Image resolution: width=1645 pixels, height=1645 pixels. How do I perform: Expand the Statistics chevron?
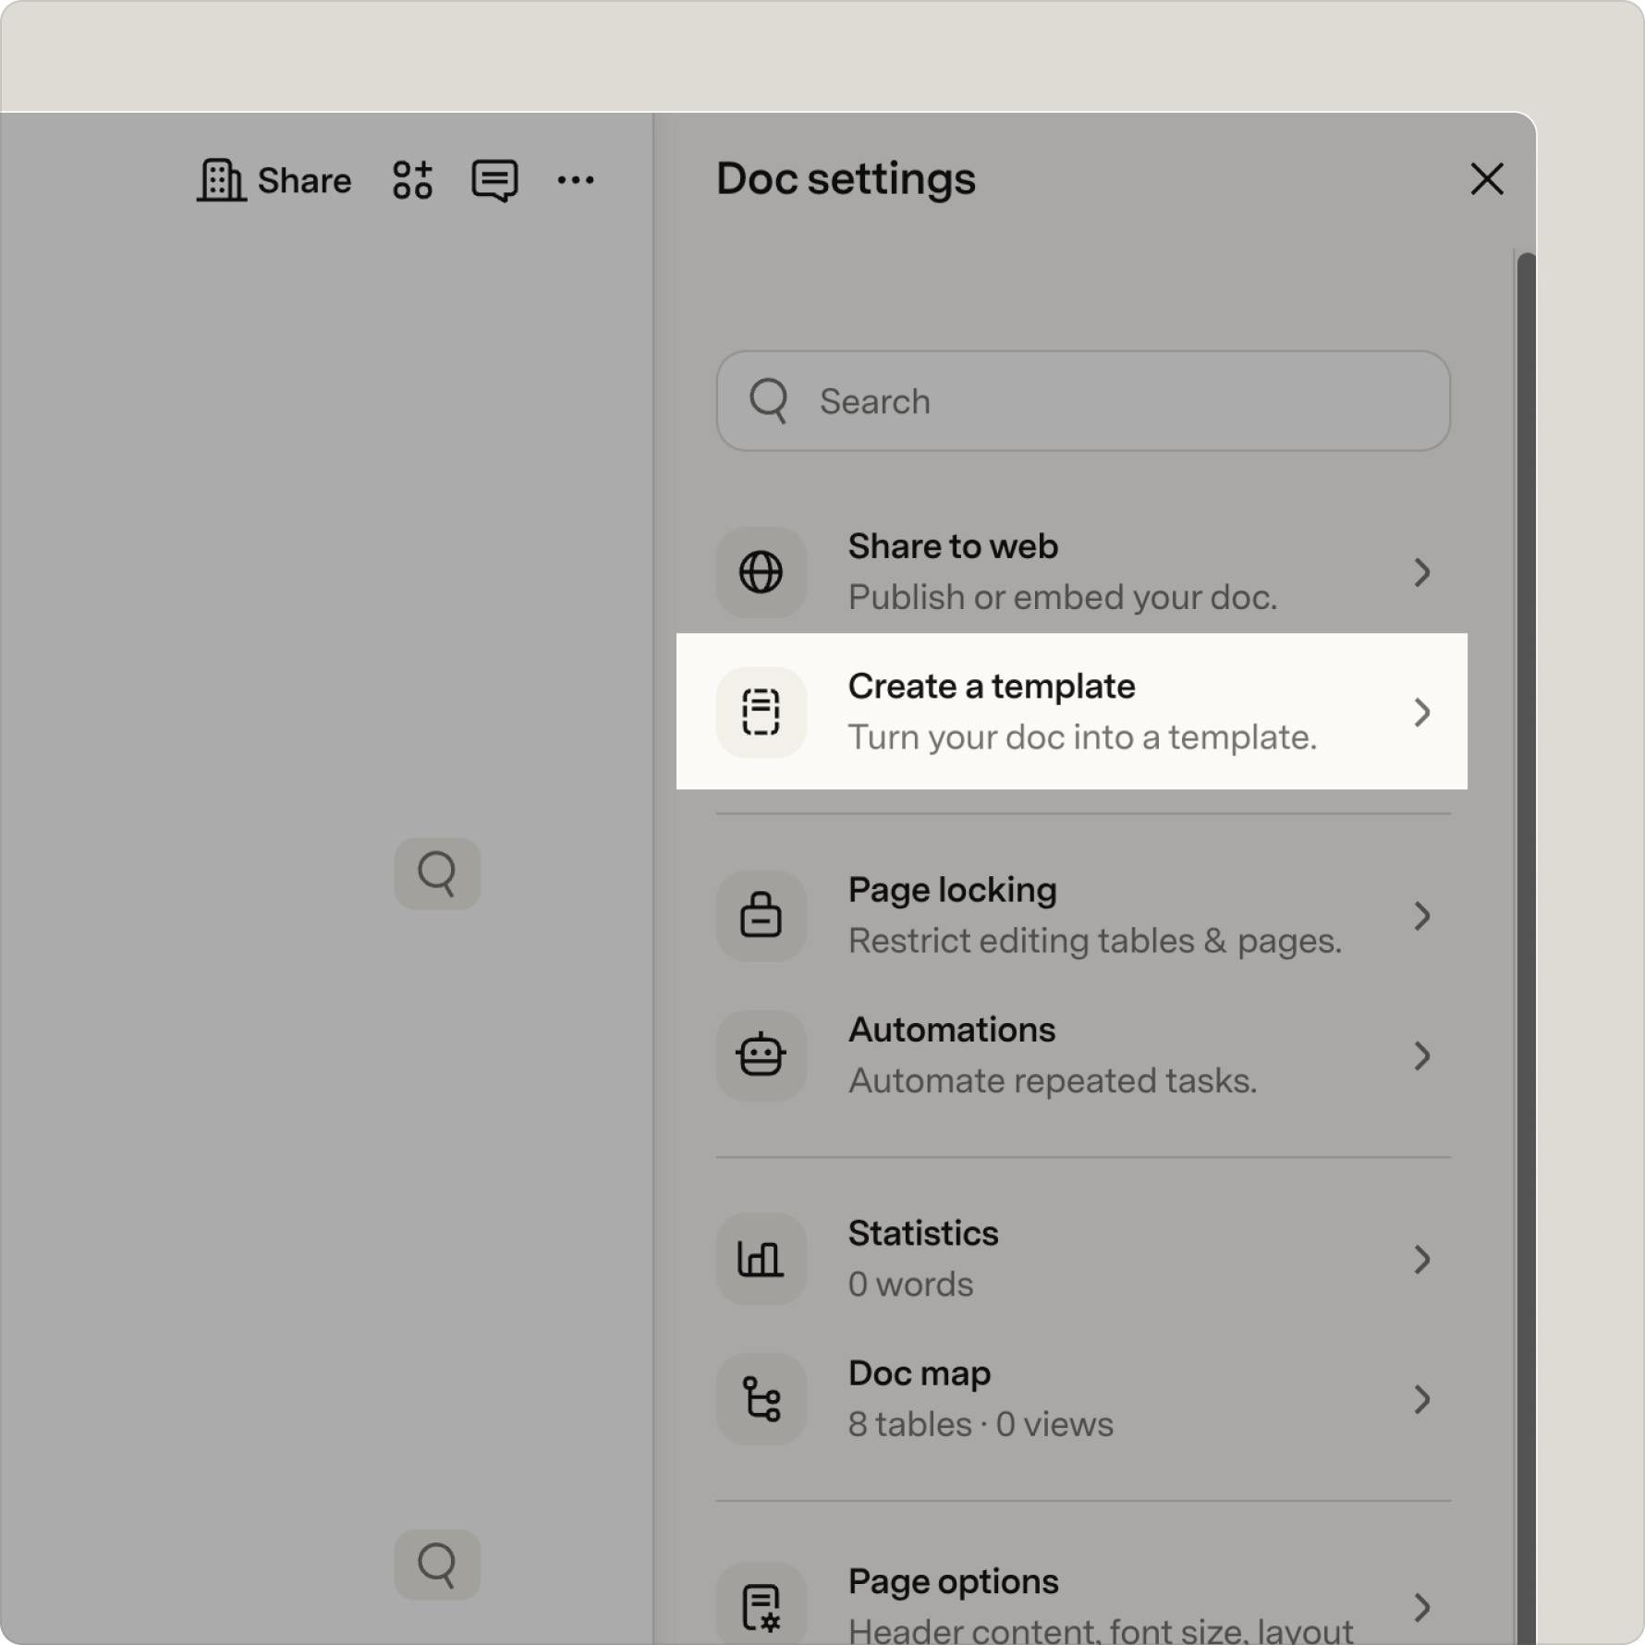point(1422,1259)
